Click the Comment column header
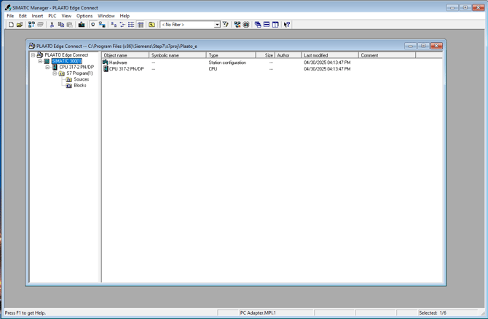The width and height of the screenshot is (488, 319). (387, 55)
